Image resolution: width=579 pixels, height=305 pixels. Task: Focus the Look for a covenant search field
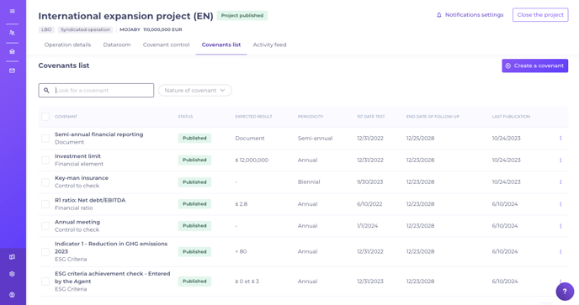[x=96, y=91]
